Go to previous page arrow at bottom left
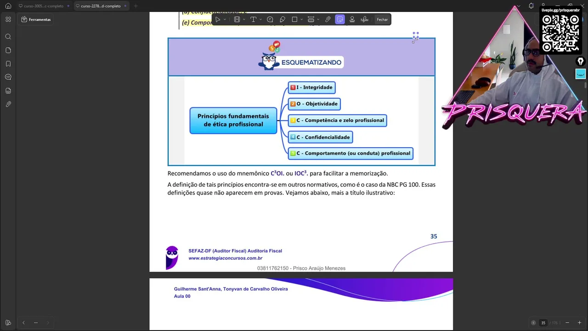 click(x=23, y=323)
